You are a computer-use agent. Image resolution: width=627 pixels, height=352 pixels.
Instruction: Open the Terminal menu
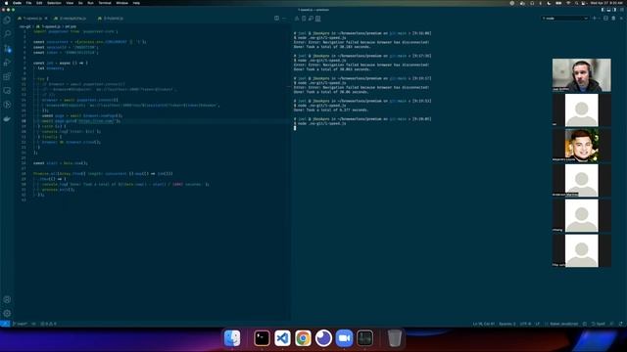(105, 3)
